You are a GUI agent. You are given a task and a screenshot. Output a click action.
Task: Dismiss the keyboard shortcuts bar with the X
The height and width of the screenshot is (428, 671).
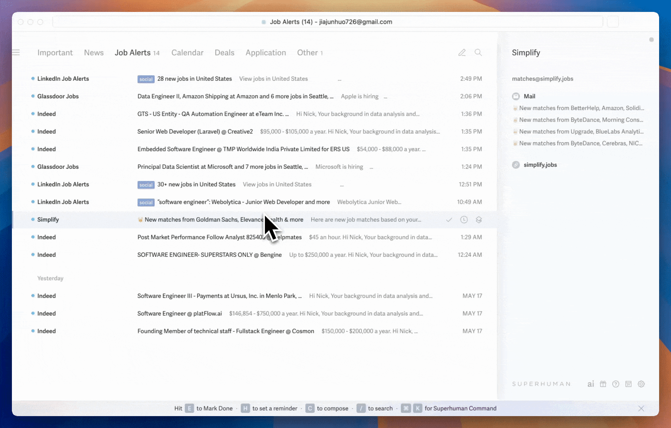pos(641,408)
